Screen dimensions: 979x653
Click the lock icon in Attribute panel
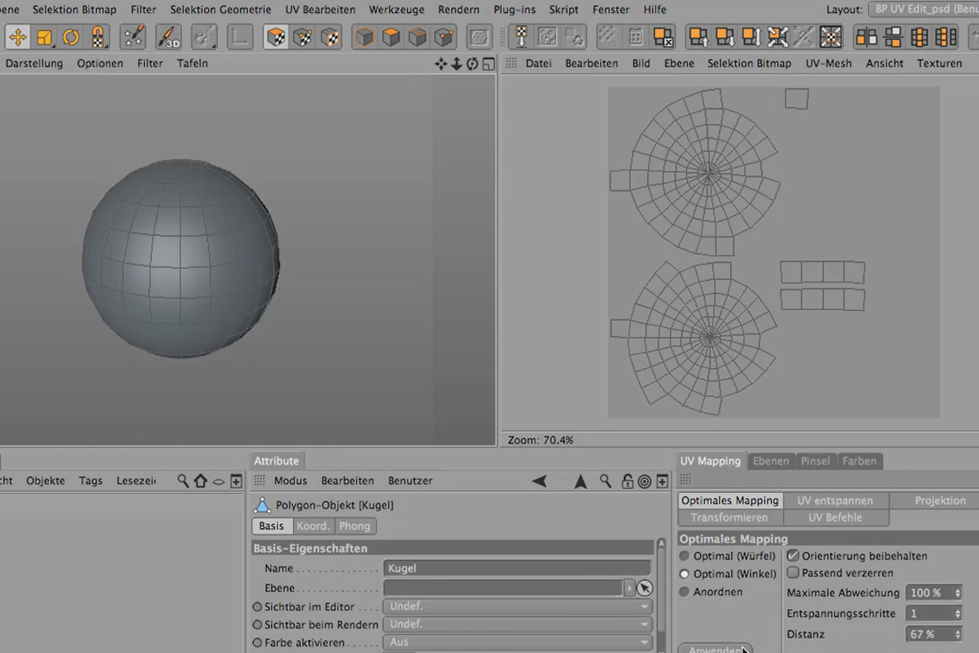coord(627,482)
